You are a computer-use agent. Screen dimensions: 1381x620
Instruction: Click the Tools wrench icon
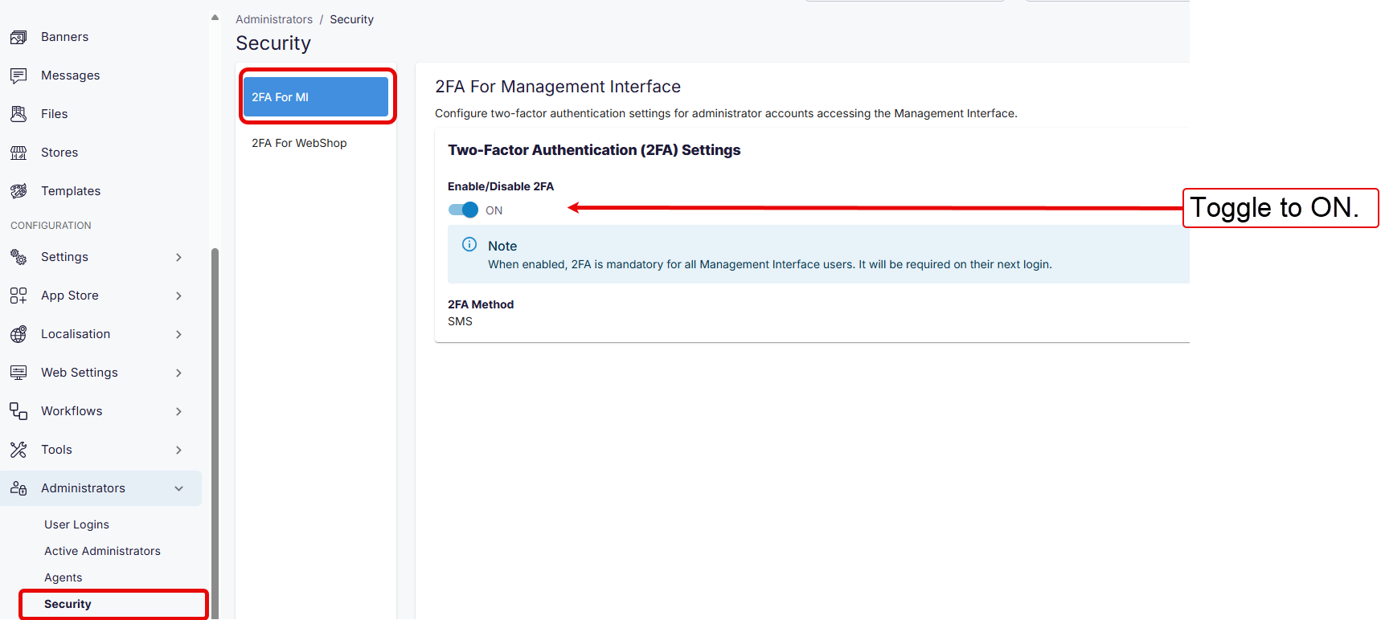[18, 450]
